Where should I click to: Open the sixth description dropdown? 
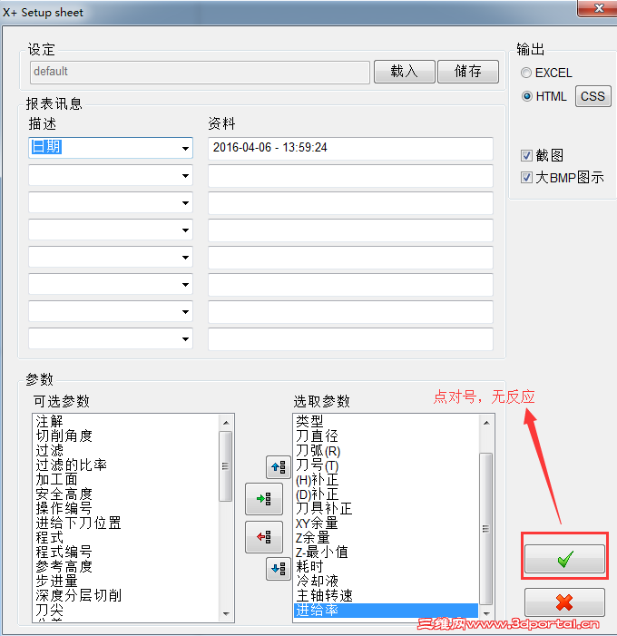(x=185, y=284)
